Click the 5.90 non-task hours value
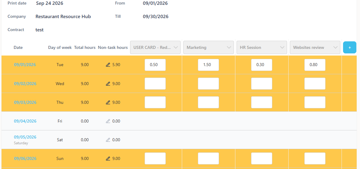 (x=116, y=65)
